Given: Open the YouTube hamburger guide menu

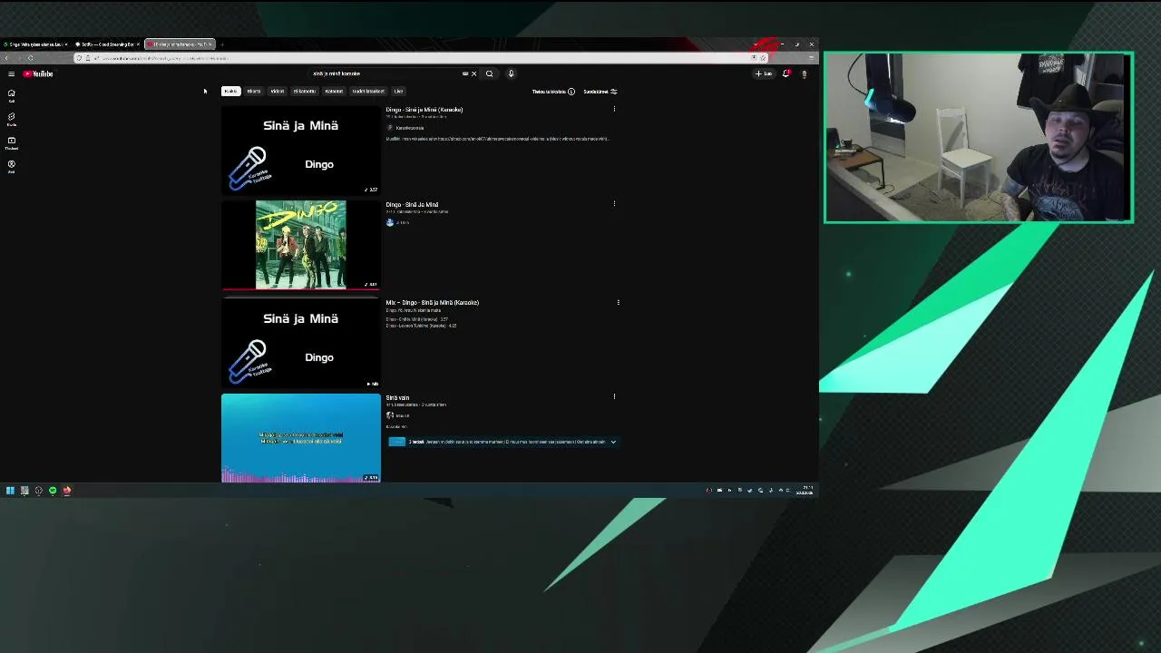Looking at the screenshot, I should point(11,73).
